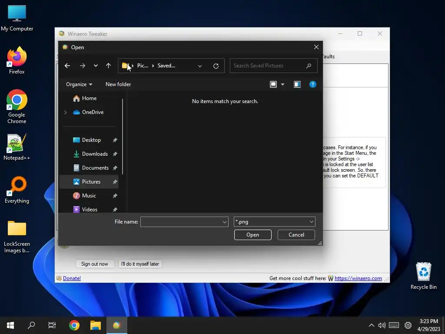The height and width of the screenshot is (334, 445).
Task: Open Task View from taskbar
Action: tap(52, 325)
